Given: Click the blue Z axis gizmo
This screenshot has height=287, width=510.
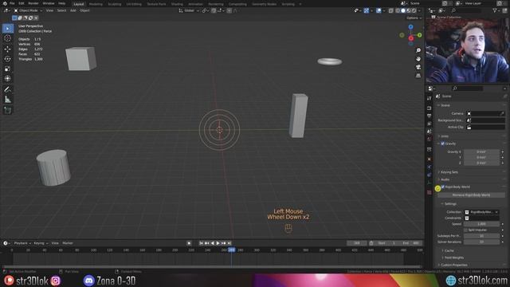Looking at the screenshot, I should [411, 27].
